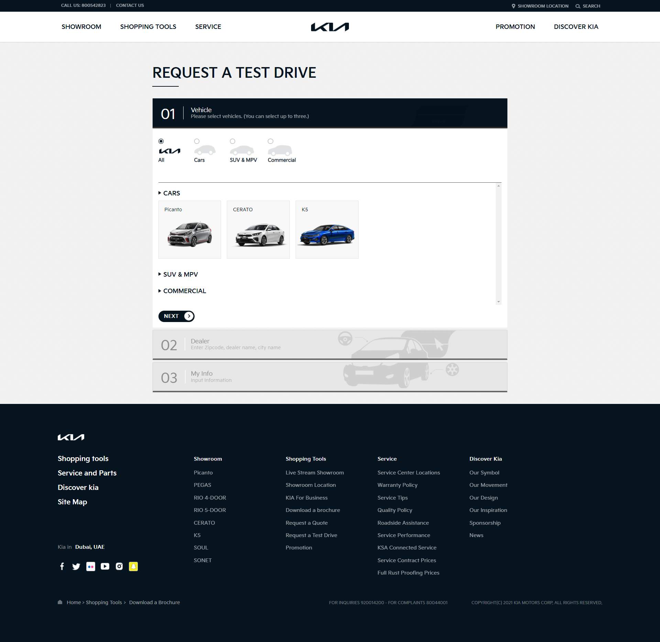Image resolution: width=660 pixels, height=642 pixels.
Task: Open the DISCOVER KIA menu
Action: [576, 27]
